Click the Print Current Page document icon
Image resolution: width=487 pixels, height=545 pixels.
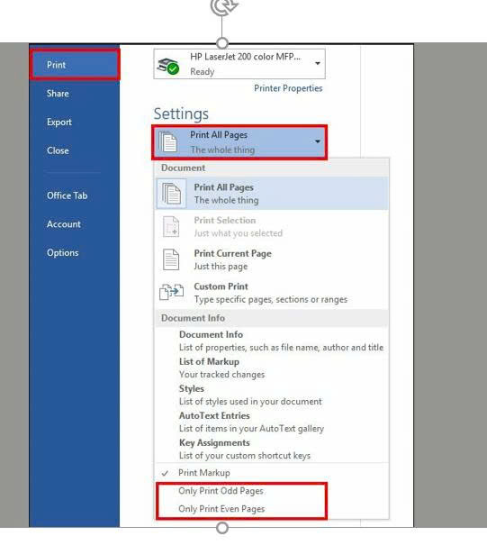point(171,259)
